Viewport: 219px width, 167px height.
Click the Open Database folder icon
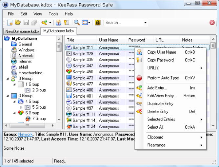click(x=18, y=22)
